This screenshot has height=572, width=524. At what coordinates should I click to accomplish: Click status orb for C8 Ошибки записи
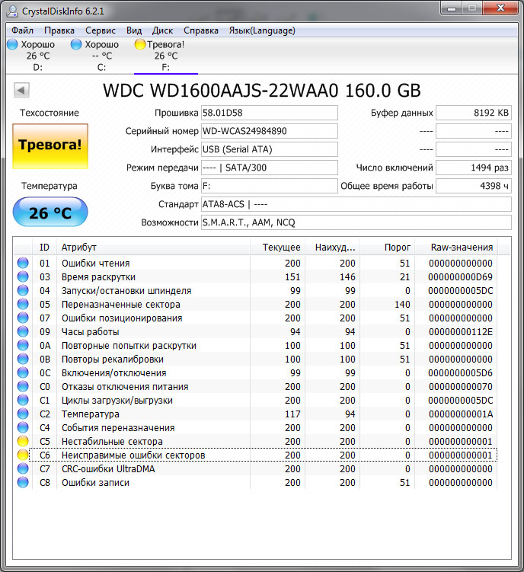[23, 482]
